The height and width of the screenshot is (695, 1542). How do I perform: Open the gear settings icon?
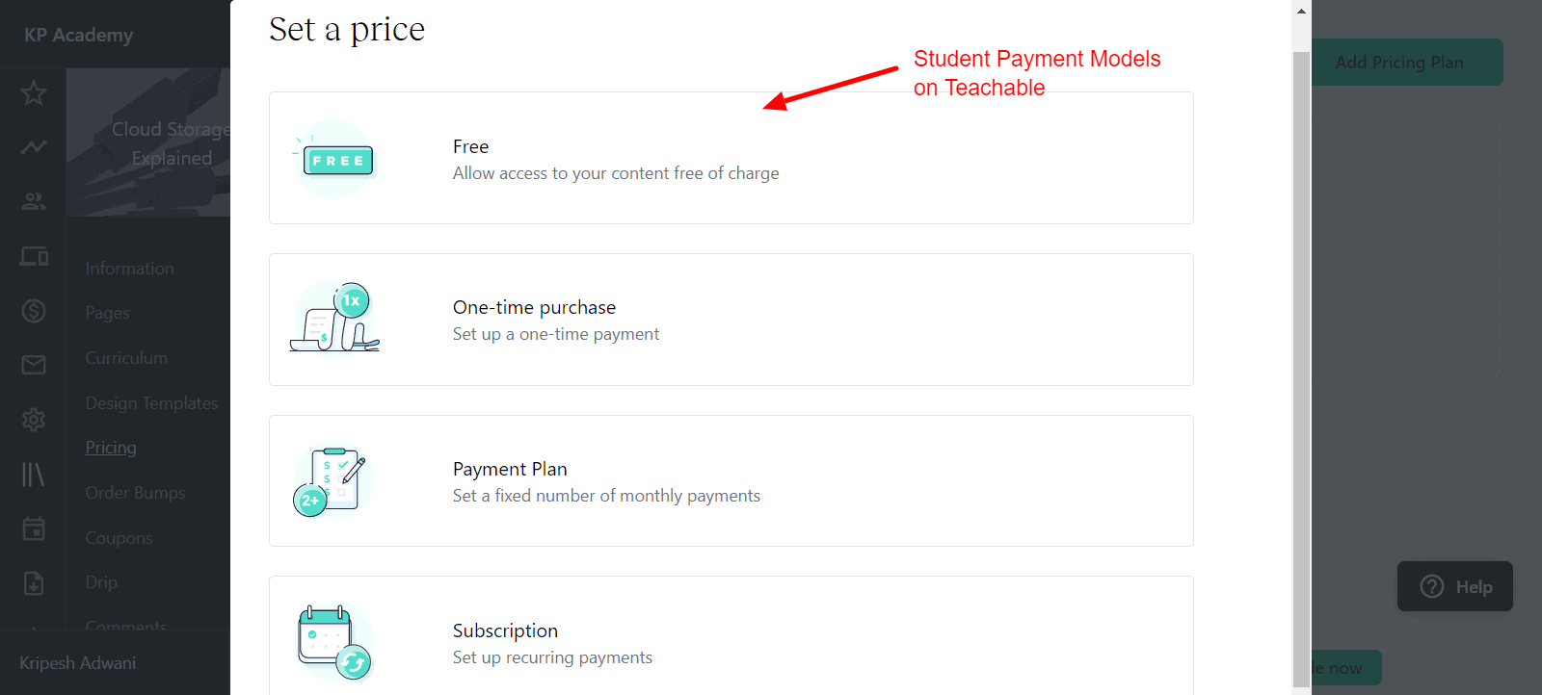[x=34, y=420]
